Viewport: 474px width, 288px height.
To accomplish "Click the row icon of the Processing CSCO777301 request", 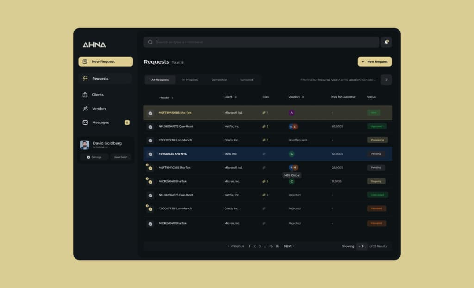I will [x=150, y=141].
